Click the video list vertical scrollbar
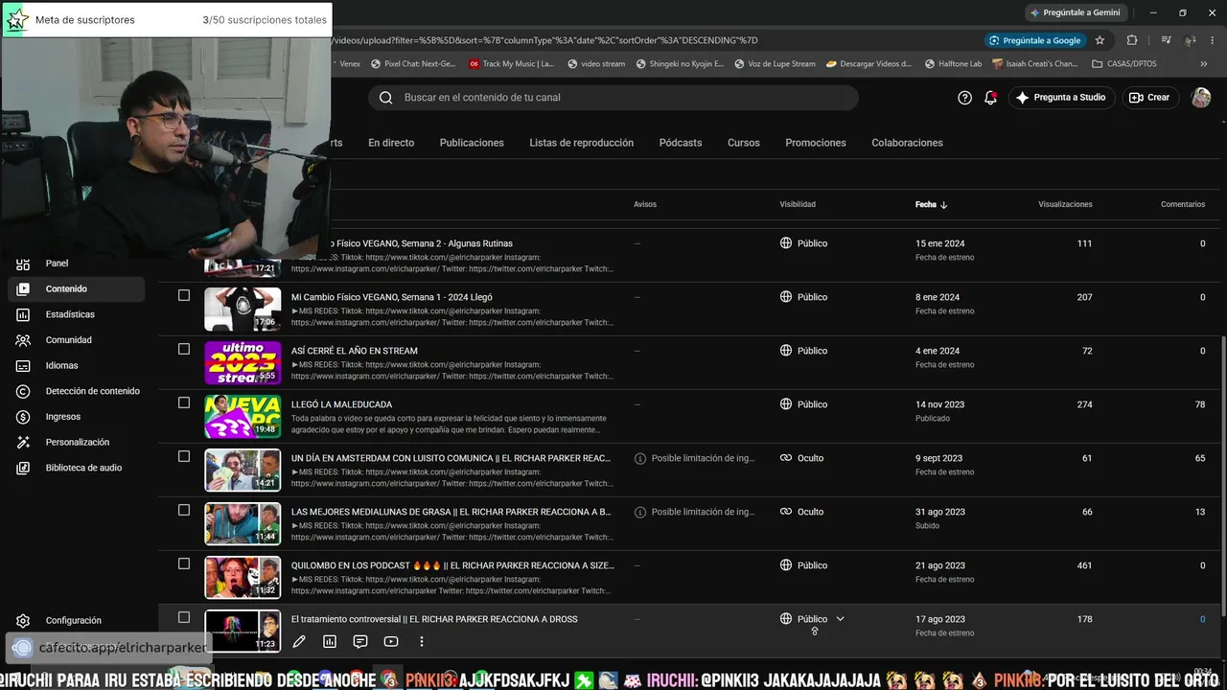Image resolution: width=1227 pixels, height=690 pixels. pos(1223,474)
